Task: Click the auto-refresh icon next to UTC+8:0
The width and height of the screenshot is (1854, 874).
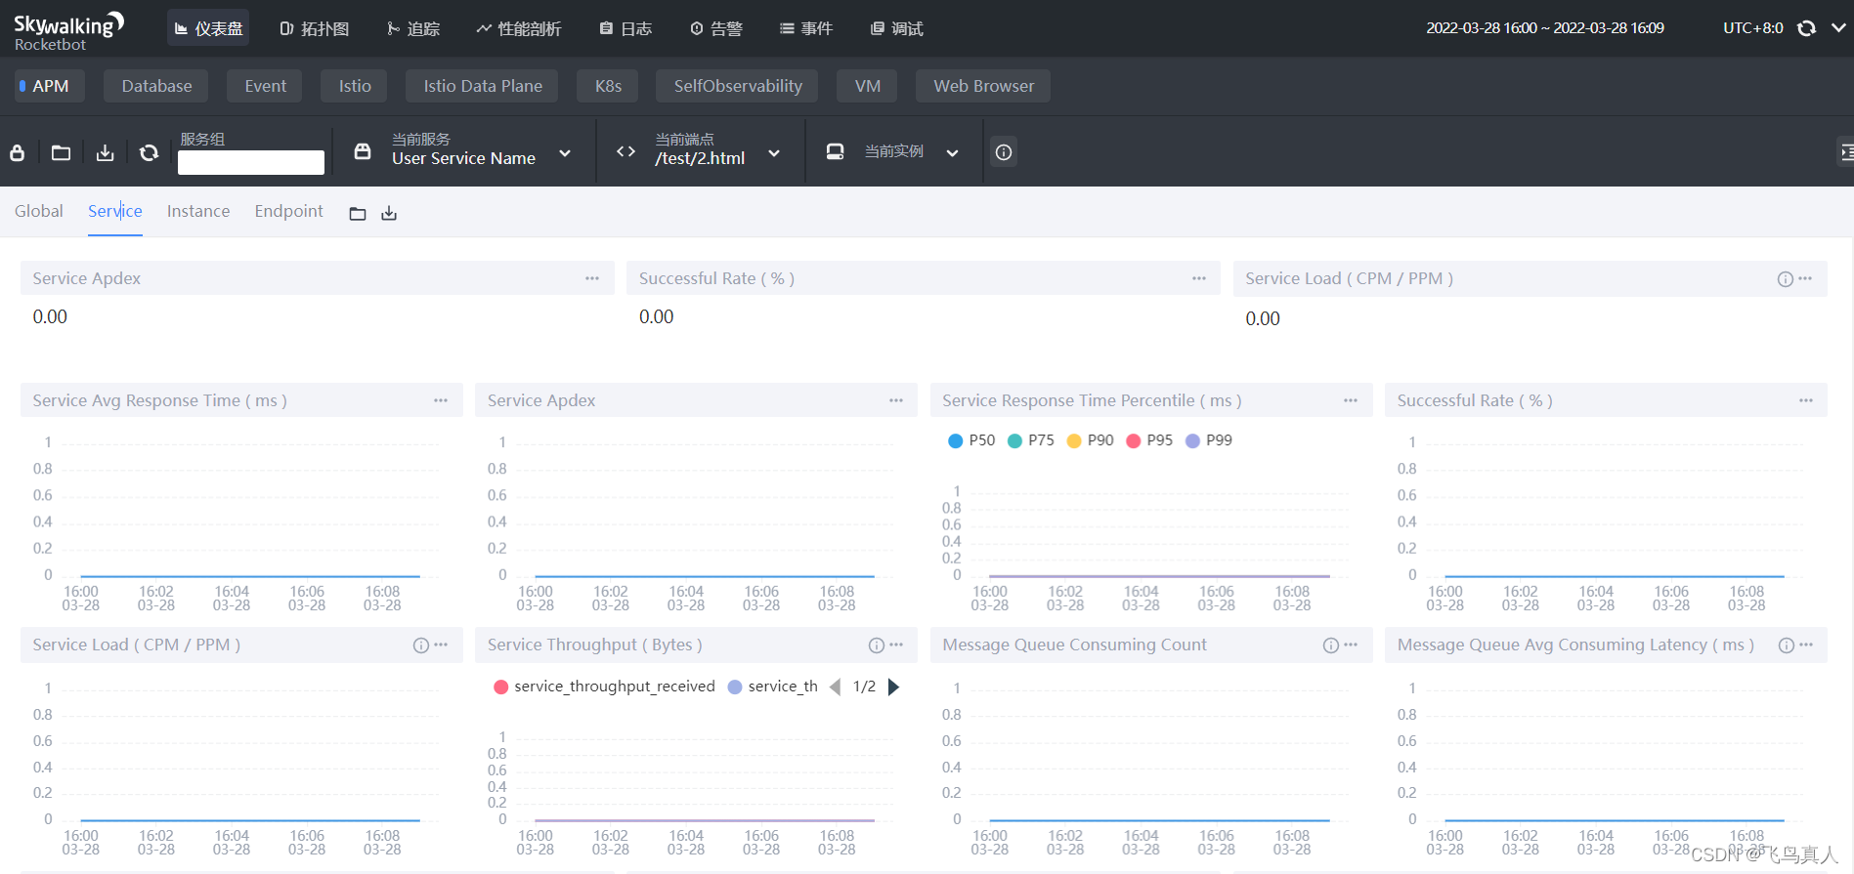Action: (x=1806, y=28)
